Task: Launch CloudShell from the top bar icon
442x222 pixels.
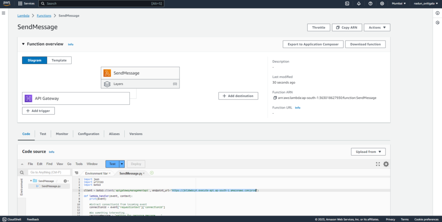Action: (347, 3)
